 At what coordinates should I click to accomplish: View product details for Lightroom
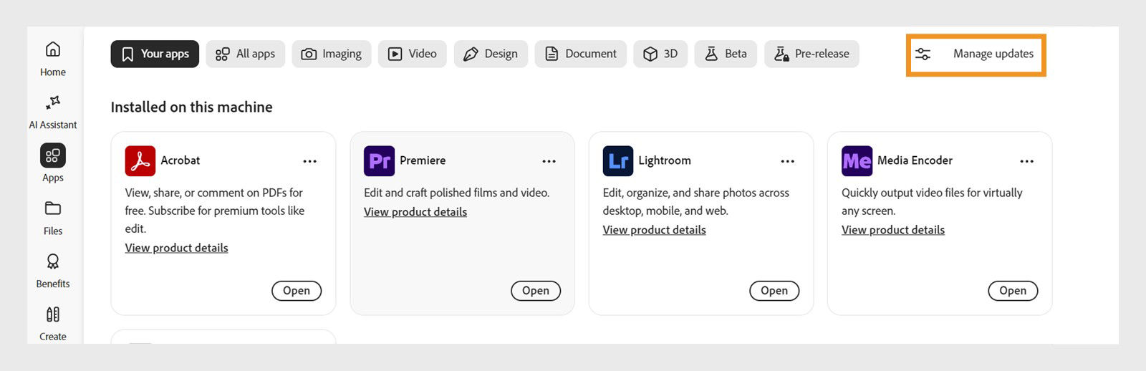point(654,230)
